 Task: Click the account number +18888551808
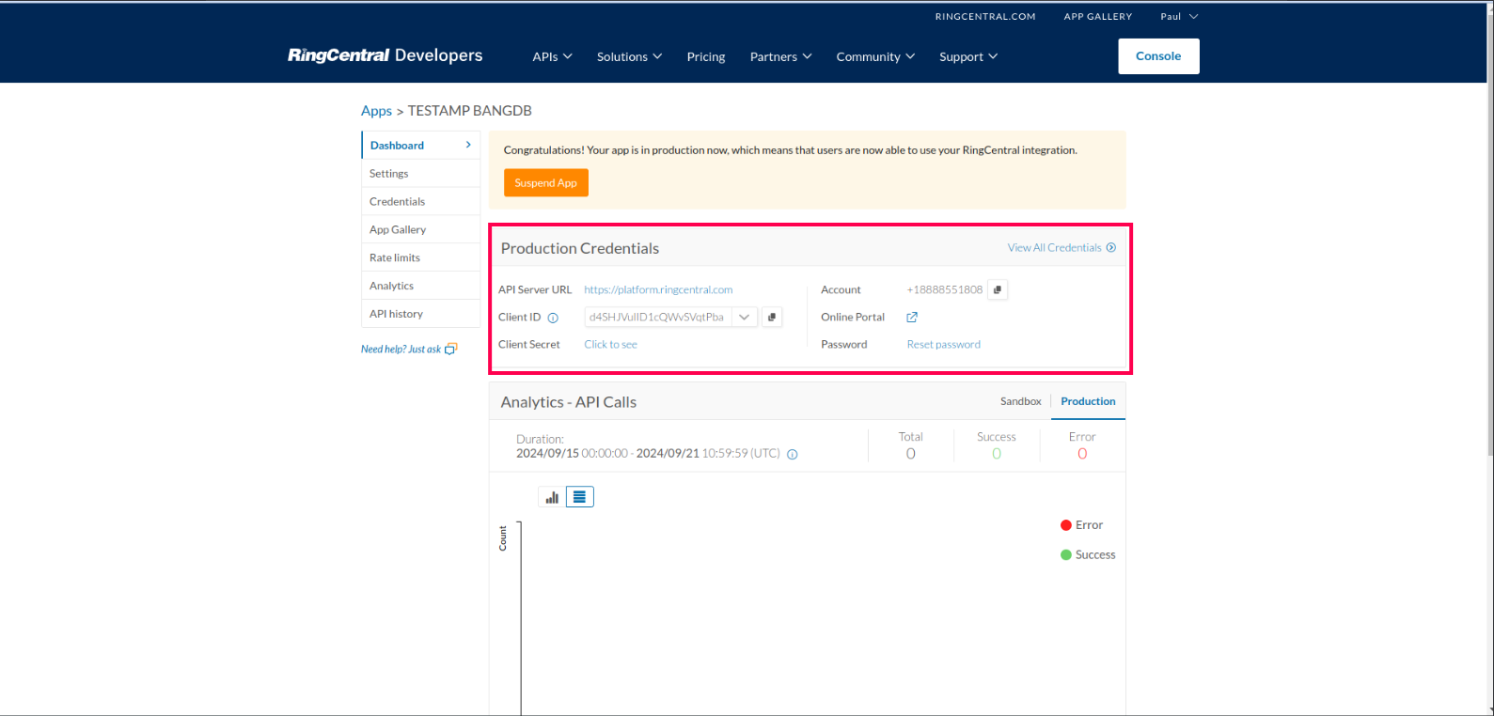click(x=944, y=290)
